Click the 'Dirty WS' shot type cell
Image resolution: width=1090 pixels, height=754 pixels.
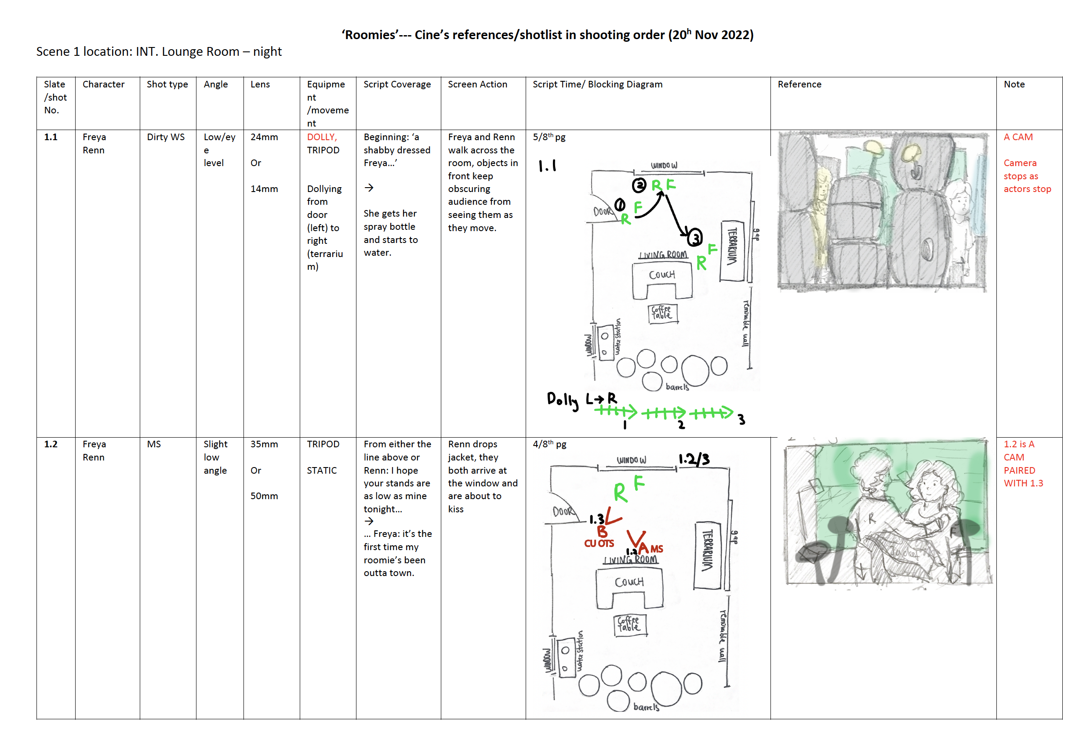[x=165, y=137]
